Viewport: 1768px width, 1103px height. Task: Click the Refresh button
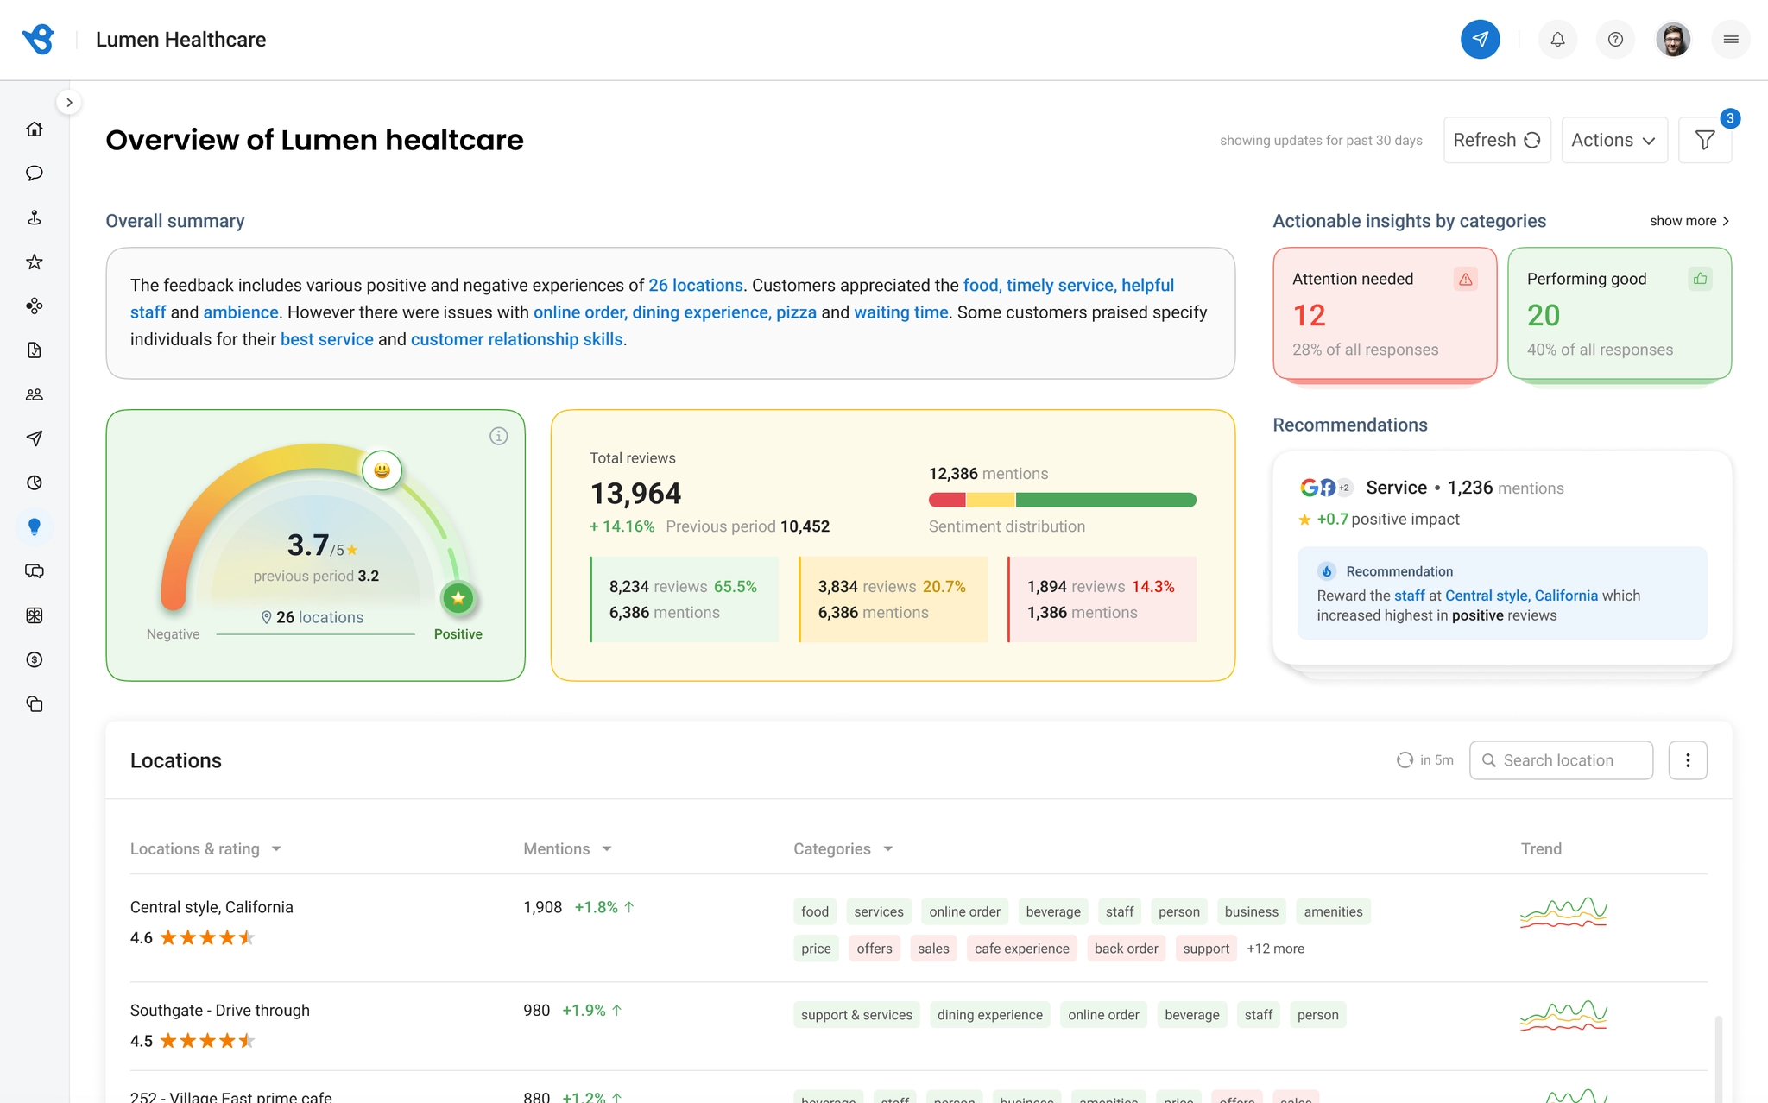pos(1497,140)
